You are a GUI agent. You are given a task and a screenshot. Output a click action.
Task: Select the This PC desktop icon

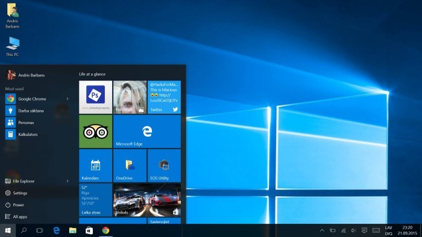click(13, 46)
